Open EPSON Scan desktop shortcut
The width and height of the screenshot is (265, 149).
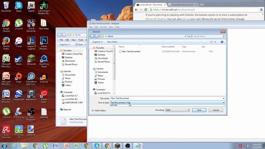click(19, 113)
